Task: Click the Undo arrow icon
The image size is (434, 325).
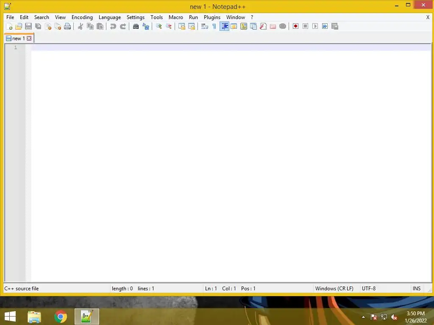Action: [113, 26]
